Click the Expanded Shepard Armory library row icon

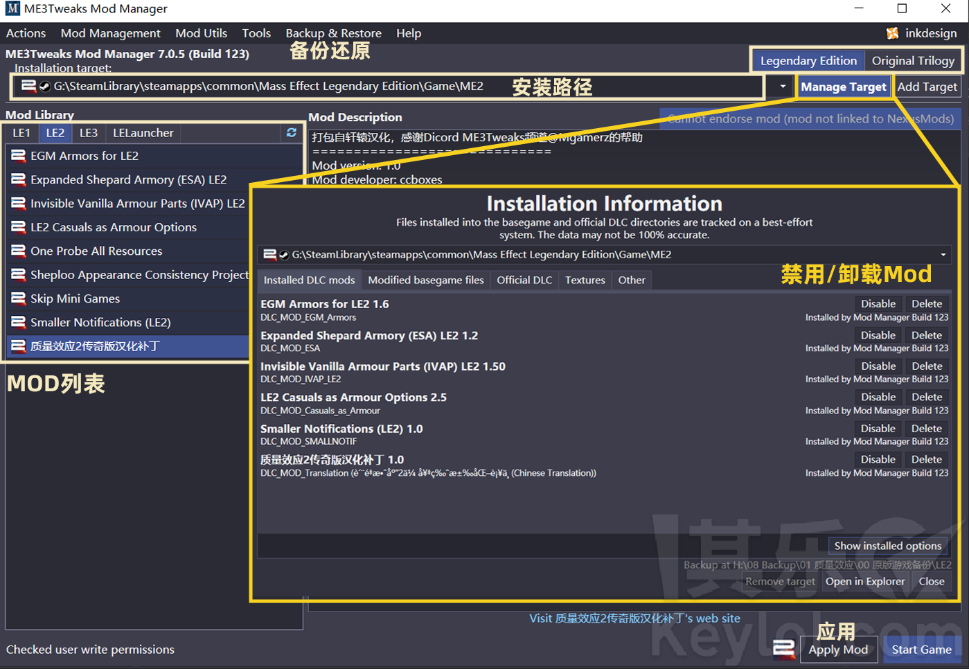(x=19, y=179)
